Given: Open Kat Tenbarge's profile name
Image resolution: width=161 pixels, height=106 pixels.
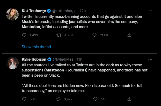Looking at the screenshot, I should click(x=34, y=11).
